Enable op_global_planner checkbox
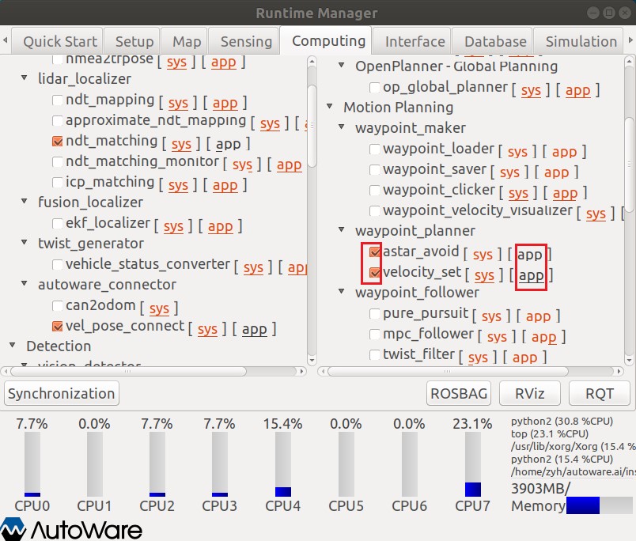This screenshot has width=636, height=541. (375, 88)
